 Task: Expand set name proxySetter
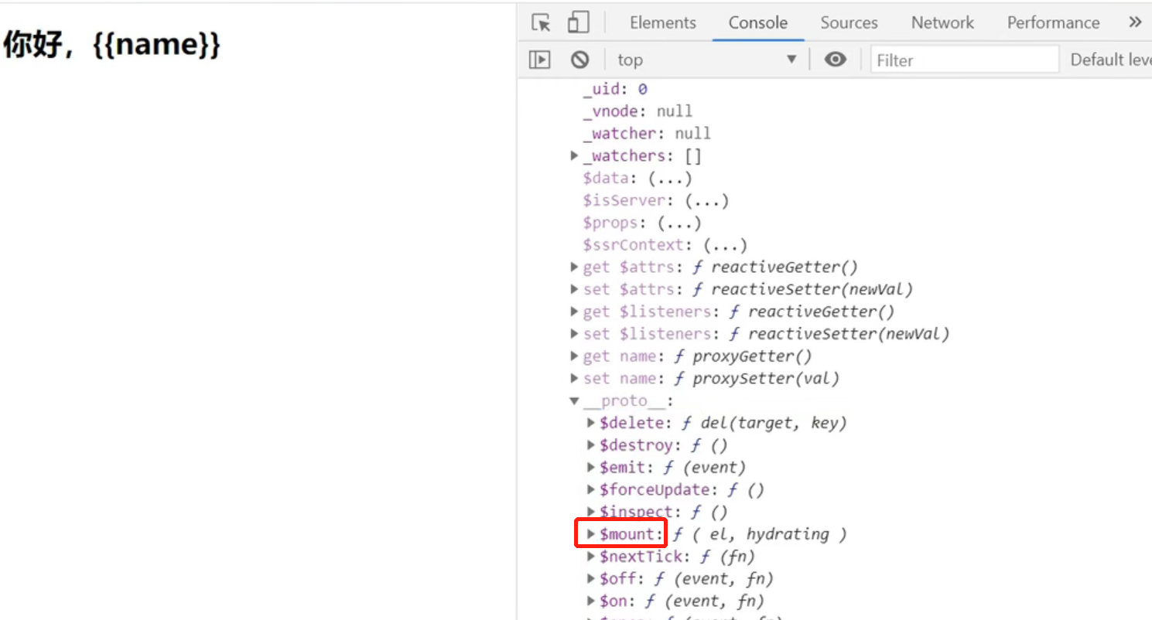click(x=575, y=378)
